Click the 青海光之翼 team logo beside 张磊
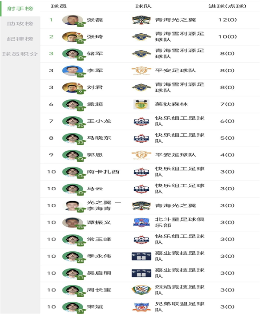260x314 pixels. pyautogui.click(x=141, y=20)
